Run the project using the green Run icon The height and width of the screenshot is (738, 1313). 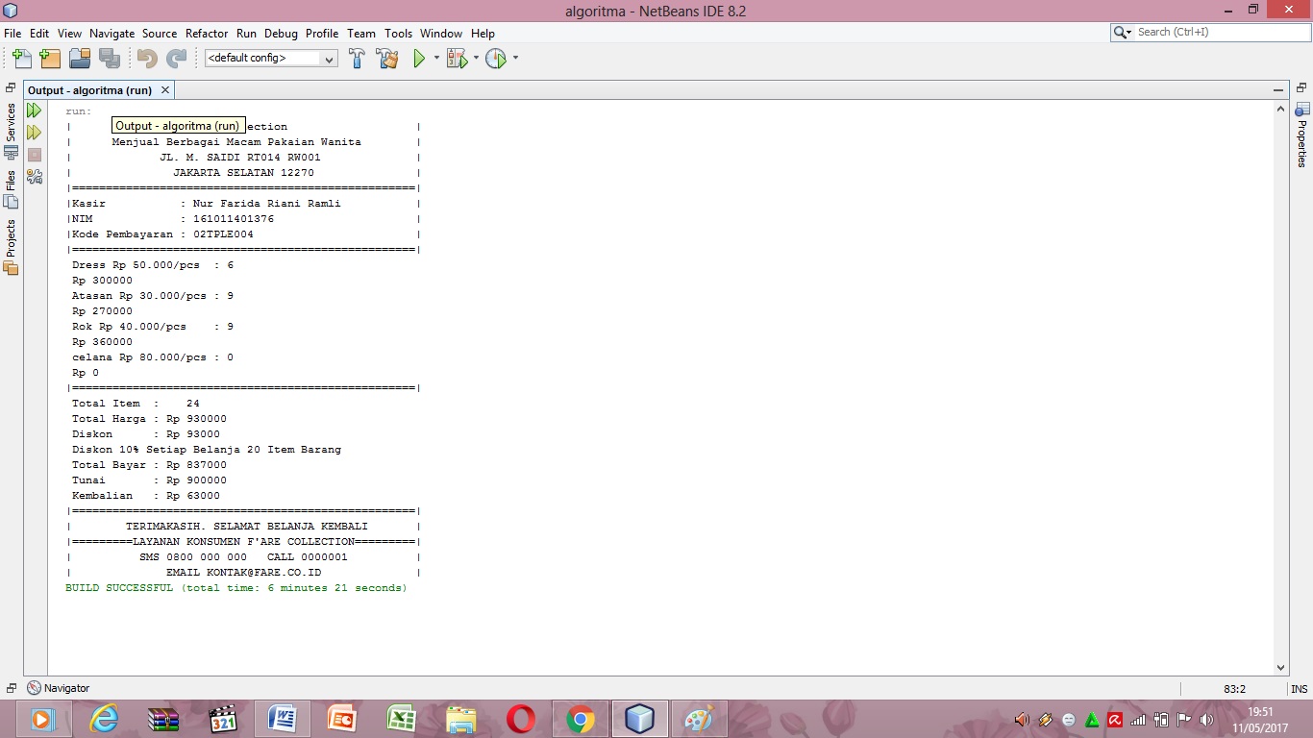click(420, 59)
